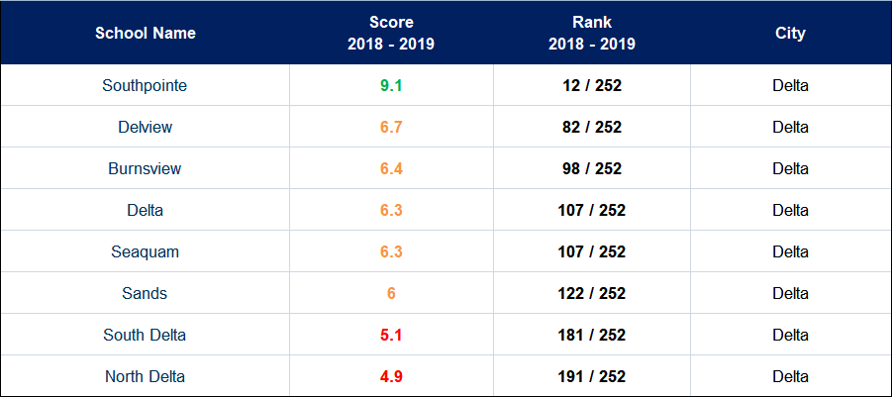Select the orange 6.7 score for Delview

391,127
